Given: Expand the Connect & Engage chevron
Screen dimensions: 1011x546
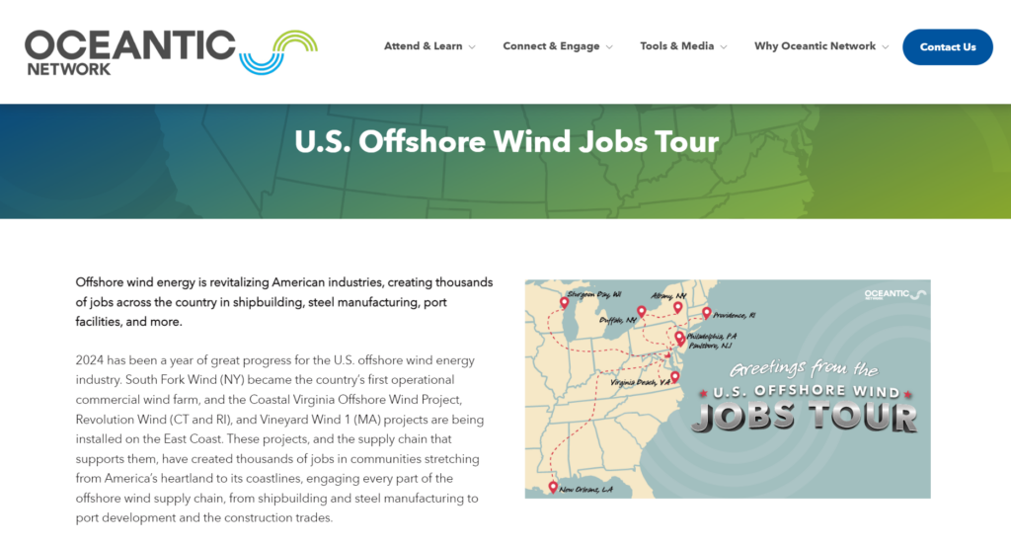Looking at the screenshot, I should tap(609, 47).
